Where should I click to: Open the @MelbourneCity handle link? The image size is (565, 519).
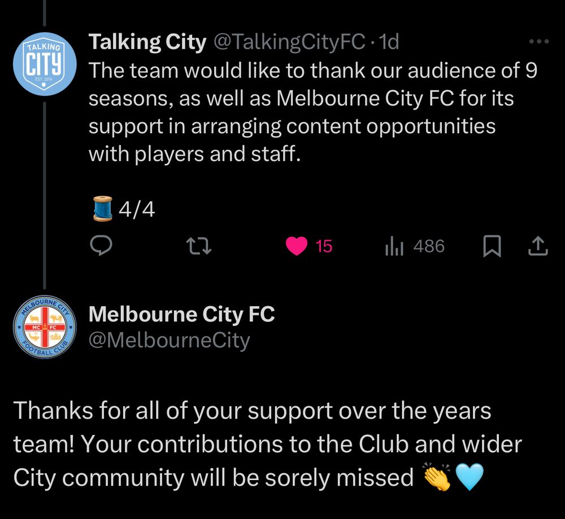click(x=169, y=340)
